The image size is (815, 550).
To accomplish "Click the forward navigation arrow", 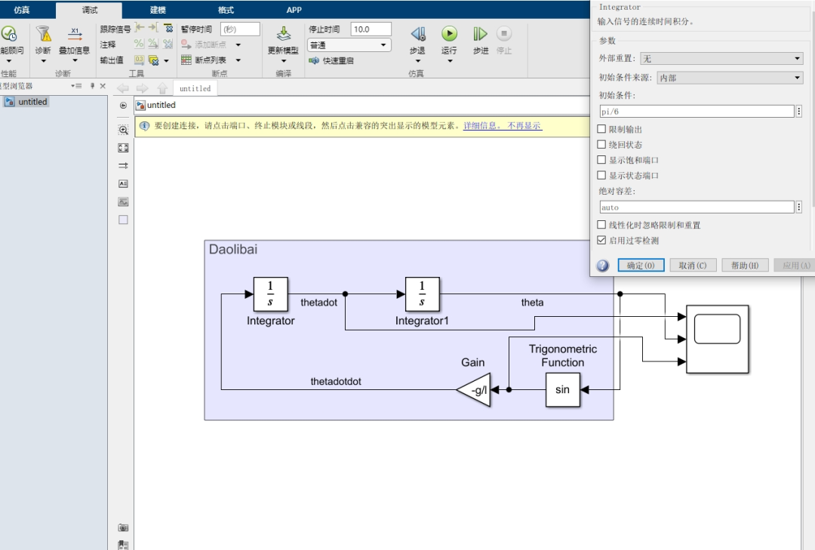I will point(143,88).
